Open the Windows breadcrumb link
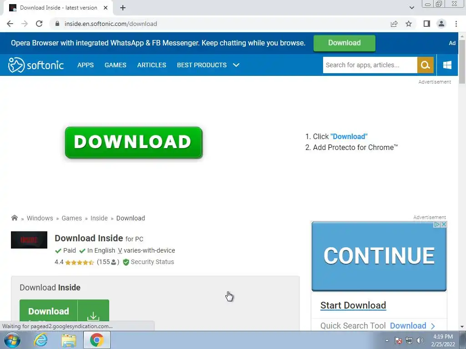 point(40,218)
